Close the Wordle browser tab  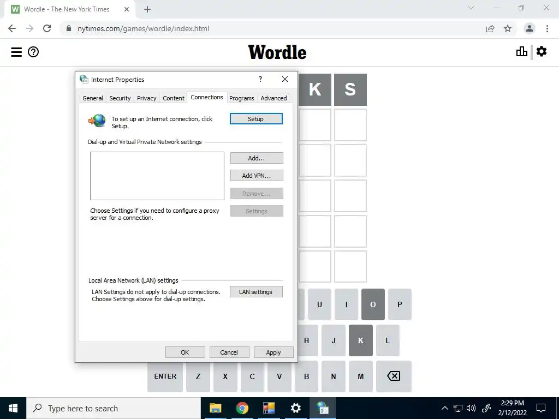tap(127, 9)
